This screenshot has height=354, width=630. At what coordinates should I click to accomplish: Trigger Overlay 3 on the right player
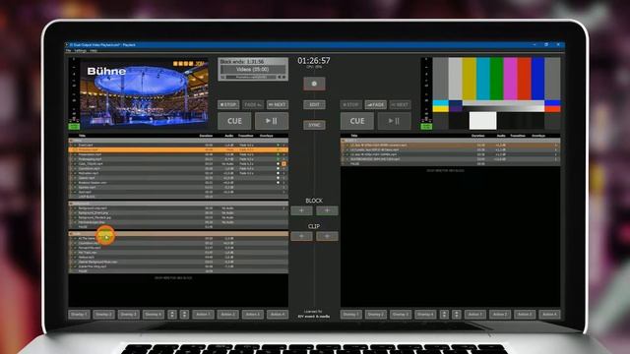click(401, 315)
